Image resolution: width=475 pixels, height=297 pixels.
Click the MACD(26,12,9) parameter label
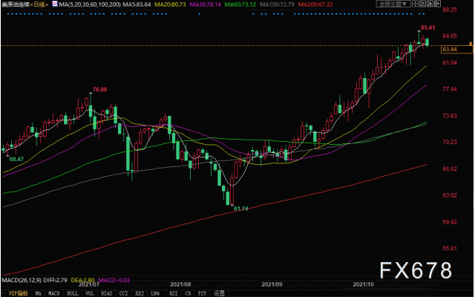22,280
